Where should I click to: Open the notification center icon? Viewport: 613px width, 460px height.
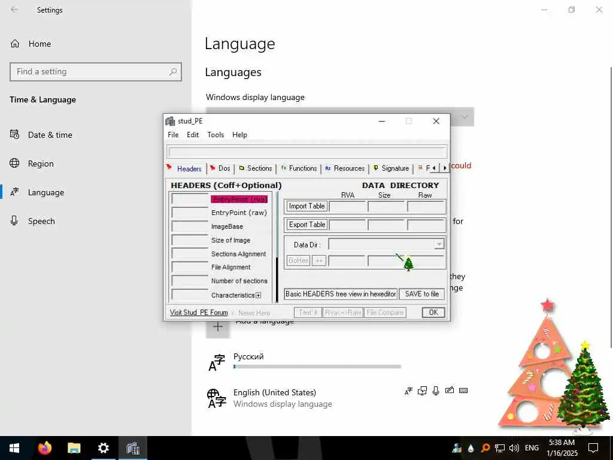point(593,448)
